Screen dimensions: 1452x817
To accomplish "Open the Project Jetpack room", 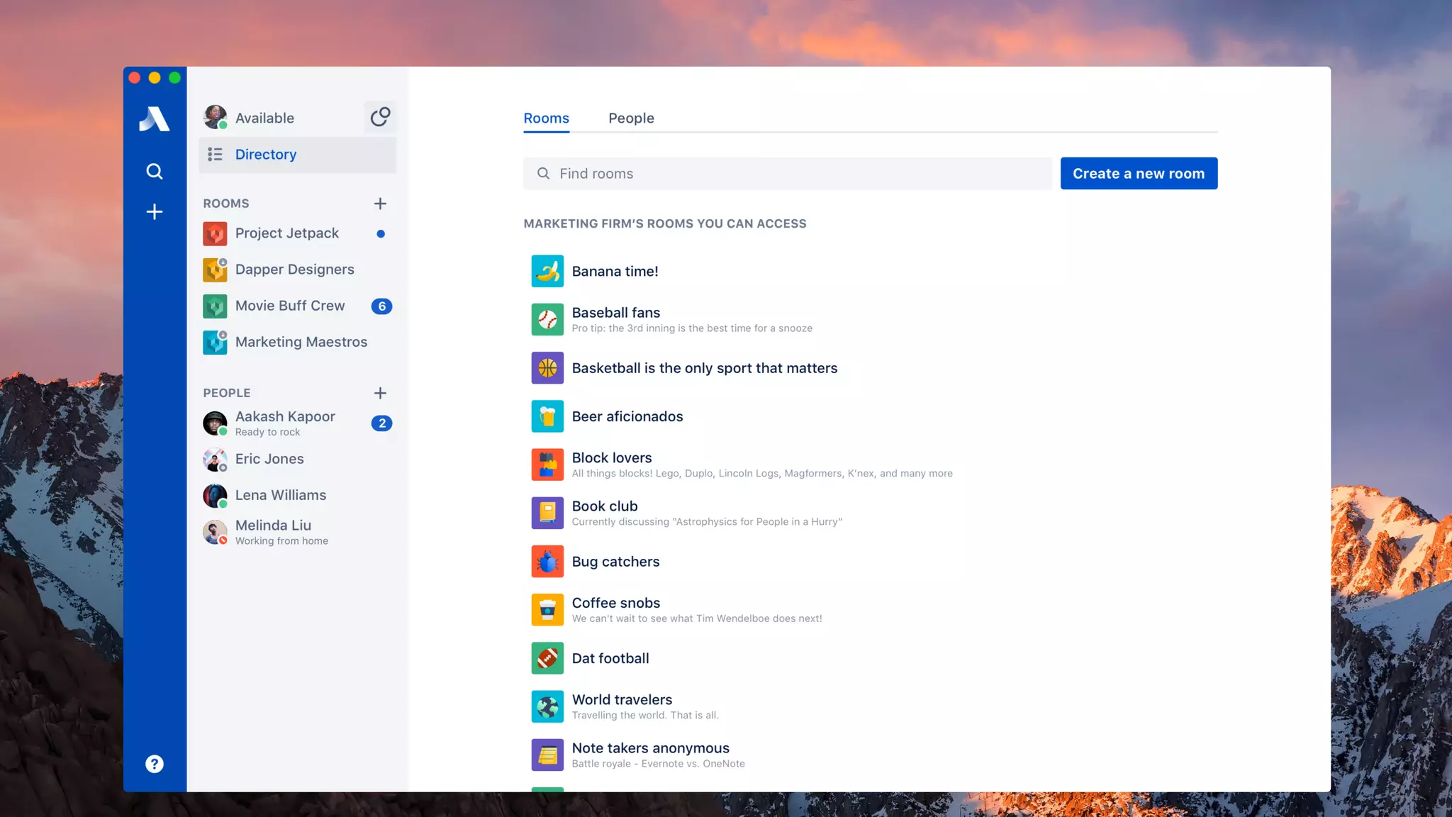I will click(x=286, y=233).
